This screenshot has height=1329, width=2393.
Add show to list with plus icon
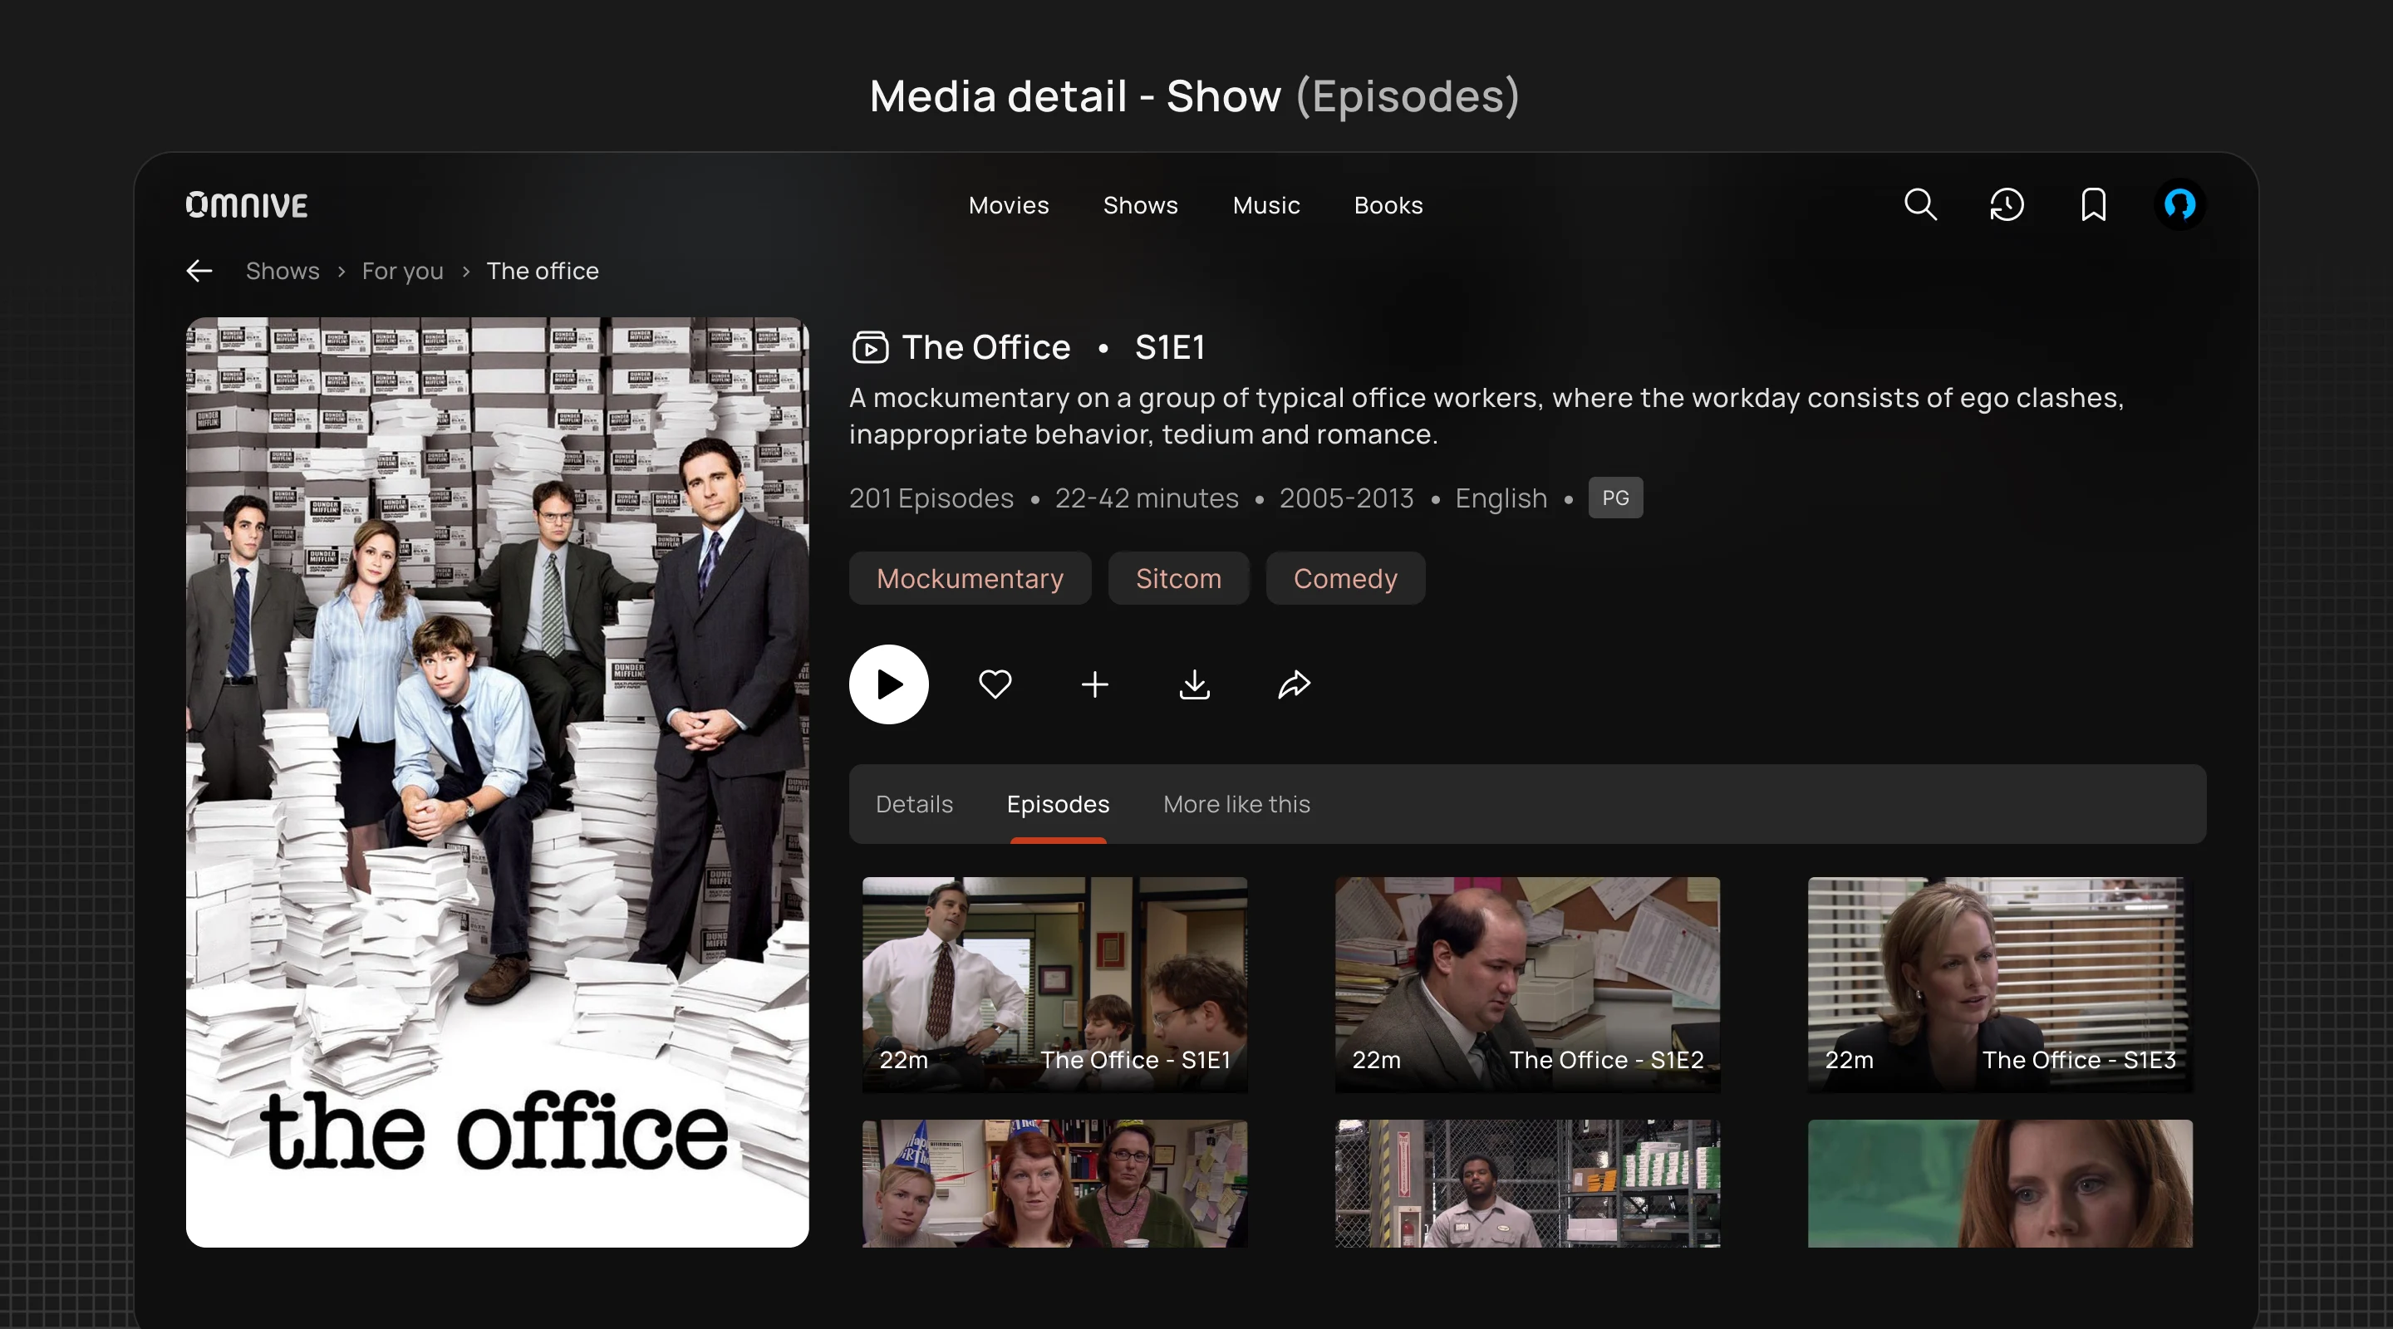click(x=1095, y=684)
